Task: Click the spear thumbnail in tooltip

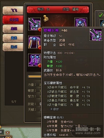Action: 96,35
